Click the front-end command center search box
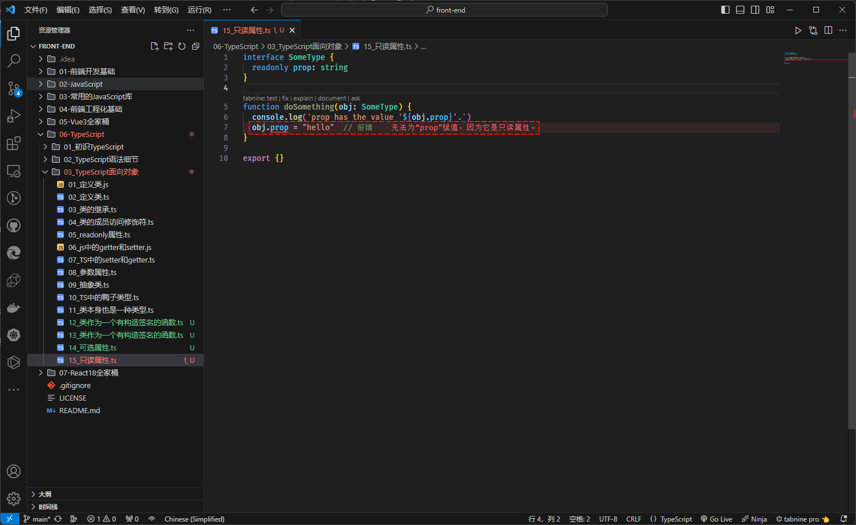 pos(444,10)
